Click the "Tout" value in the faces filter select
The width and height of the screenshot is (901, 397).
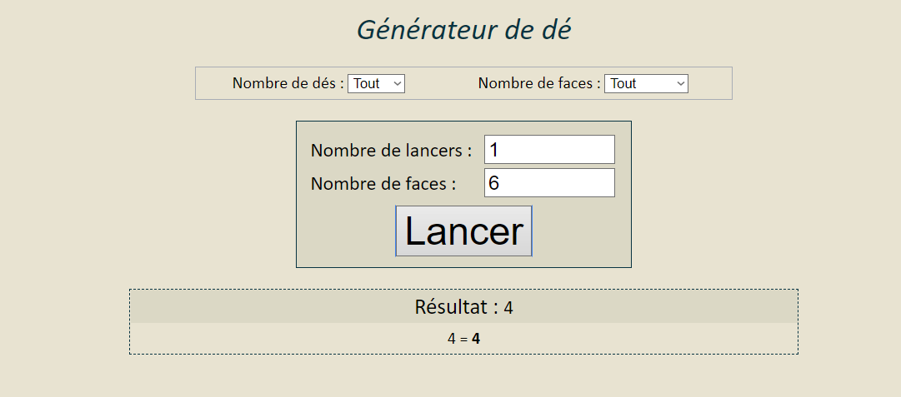[623, 83]
